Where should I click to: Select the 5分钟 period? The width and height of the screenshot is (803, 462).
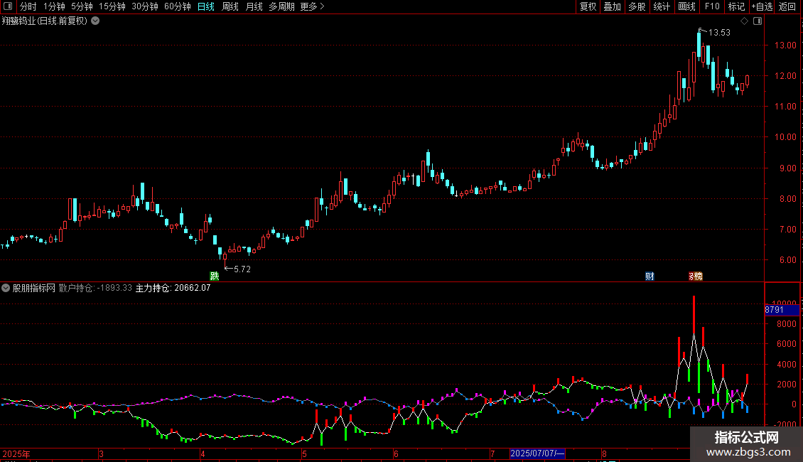click(82, 6)
